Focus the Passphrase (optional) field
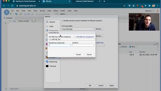Screen dimensions: 161x91 60,45
